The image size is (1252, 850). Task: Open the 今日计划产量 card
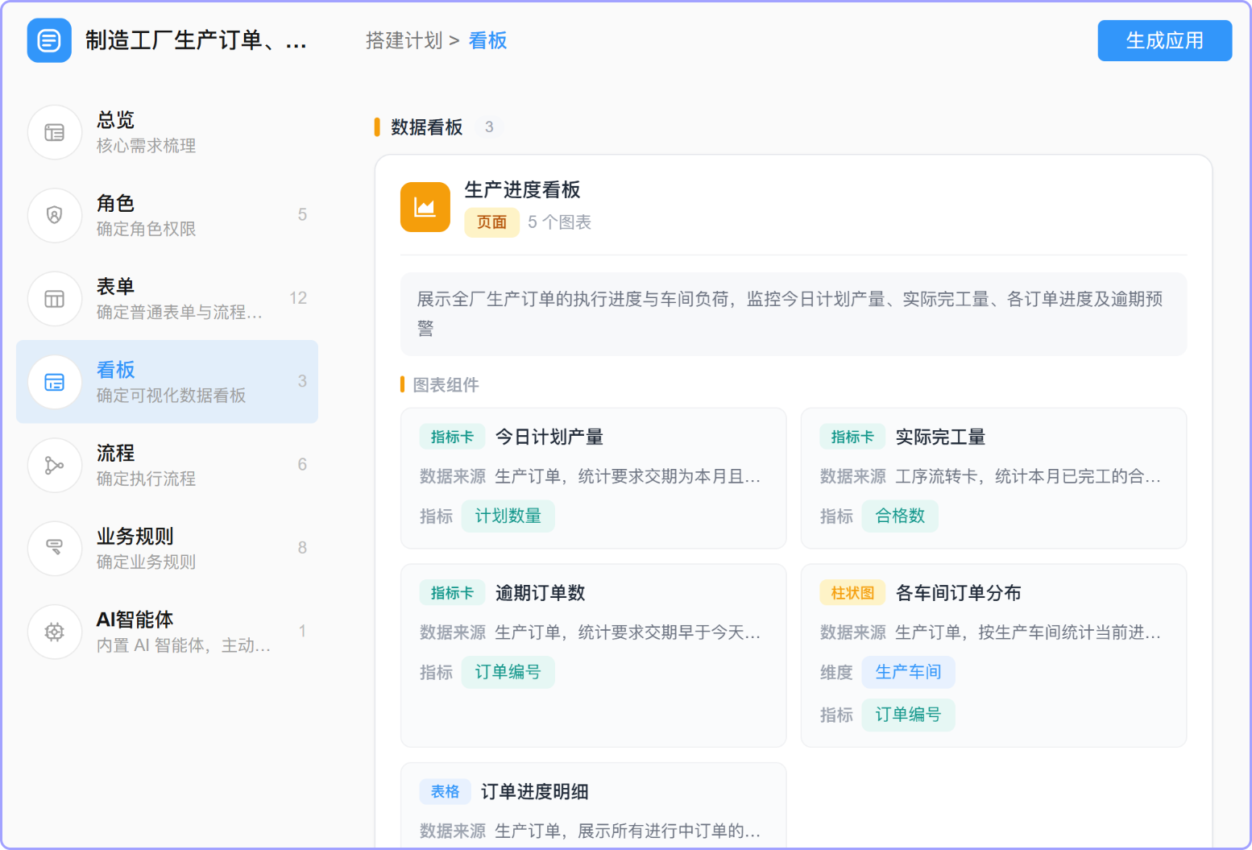point(593,479)
